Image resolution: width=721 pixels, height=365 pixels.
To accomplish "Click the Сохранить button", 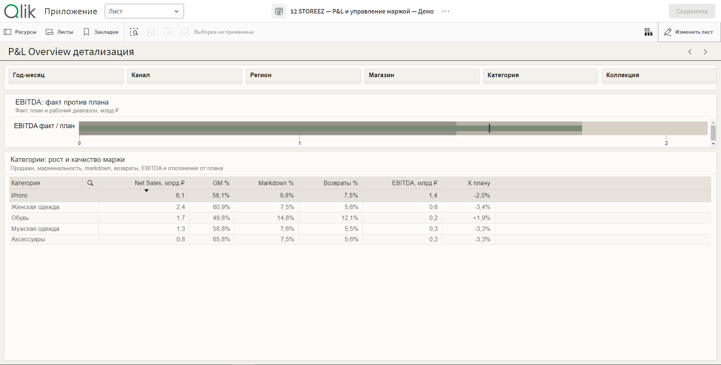I will pyautogui.click(x=692, y=11).
